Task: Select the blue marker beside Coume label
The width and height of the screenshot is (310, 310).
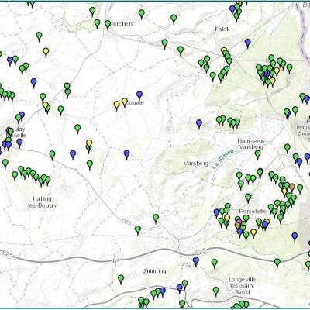Action: 139,95
